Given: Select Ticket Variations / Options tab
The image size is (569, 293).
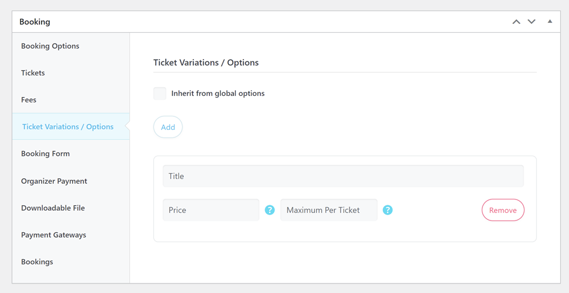Looking at the screenshot, I should pos(68,126).
